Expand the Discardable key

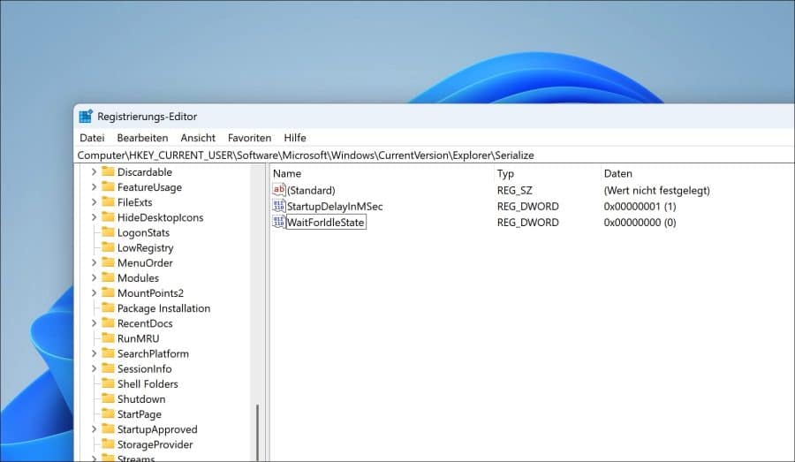[x=94, y=172]
